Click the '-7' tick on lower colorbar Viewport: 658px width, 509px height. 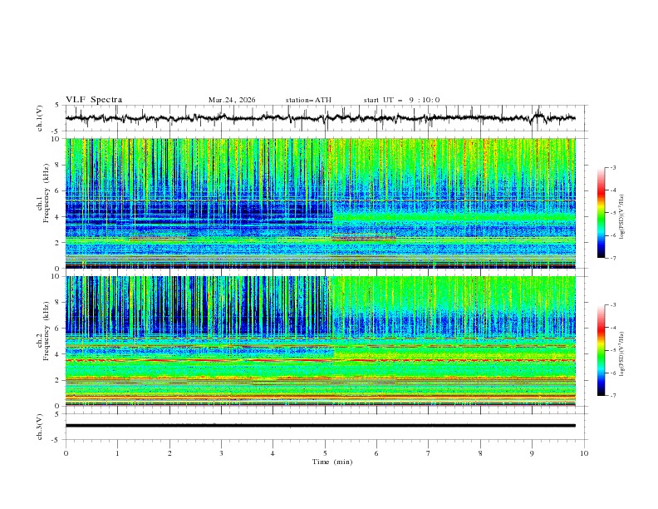(x=613, y=395)
